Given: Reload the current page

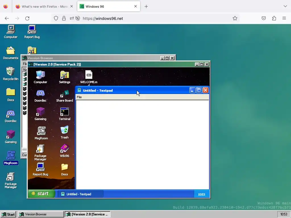Looking at the screenshot, I should pos(27,18).
